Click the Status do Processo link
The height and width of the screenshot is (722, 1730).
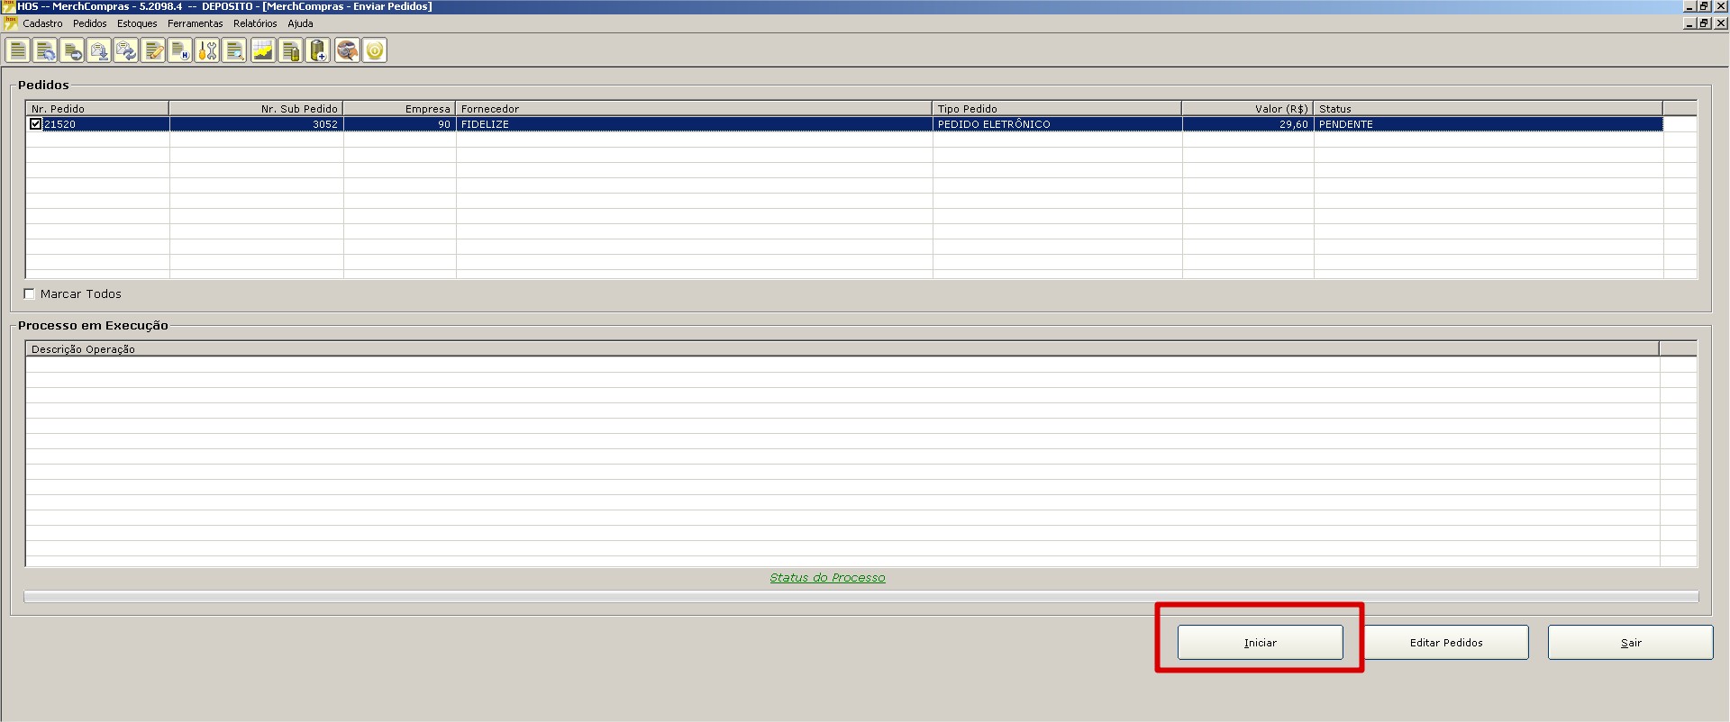pos(827,578)
